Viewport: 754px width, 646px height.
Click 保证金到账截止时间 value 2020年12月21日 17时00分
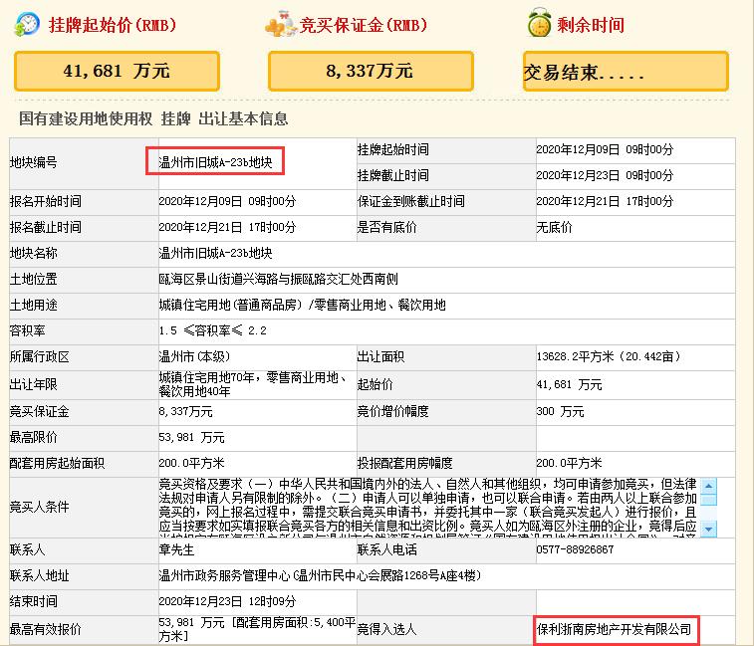[605, 201]
